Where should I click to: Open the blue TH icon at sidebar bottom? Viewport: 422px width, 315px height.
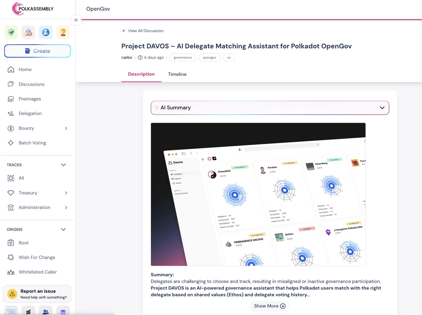tap(11, 311)
